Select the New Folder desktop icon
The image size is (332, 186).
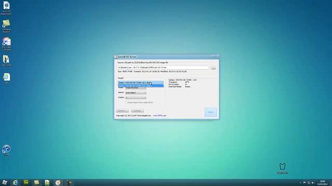(6, 61)
